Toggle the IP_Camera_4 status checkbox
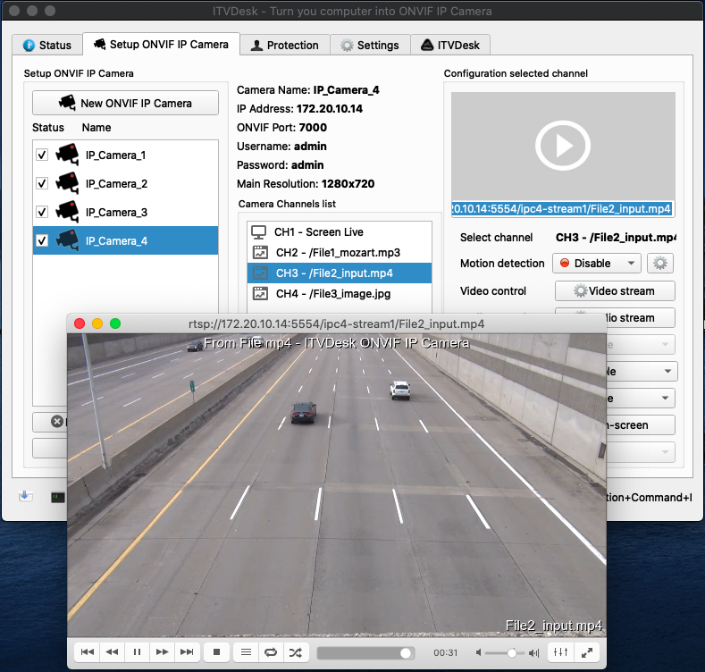This screenshot has height=672, width=705. pos(42,240)
